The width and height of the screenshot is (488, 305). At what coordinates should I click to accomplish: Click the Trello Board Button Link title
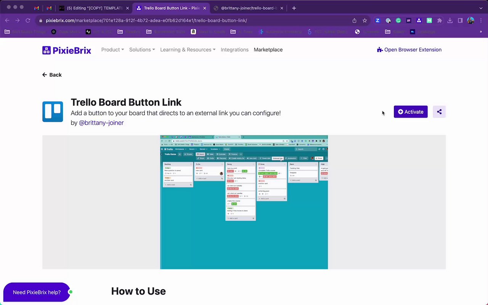[x=126, y=102]
